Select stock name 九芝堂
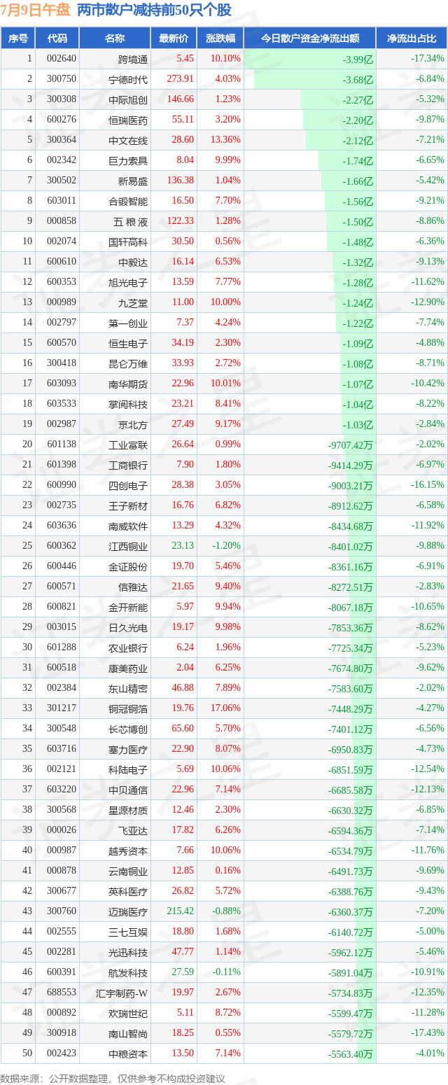The width and height of the screenshot is (448, 1085). [x=133, y=303]
